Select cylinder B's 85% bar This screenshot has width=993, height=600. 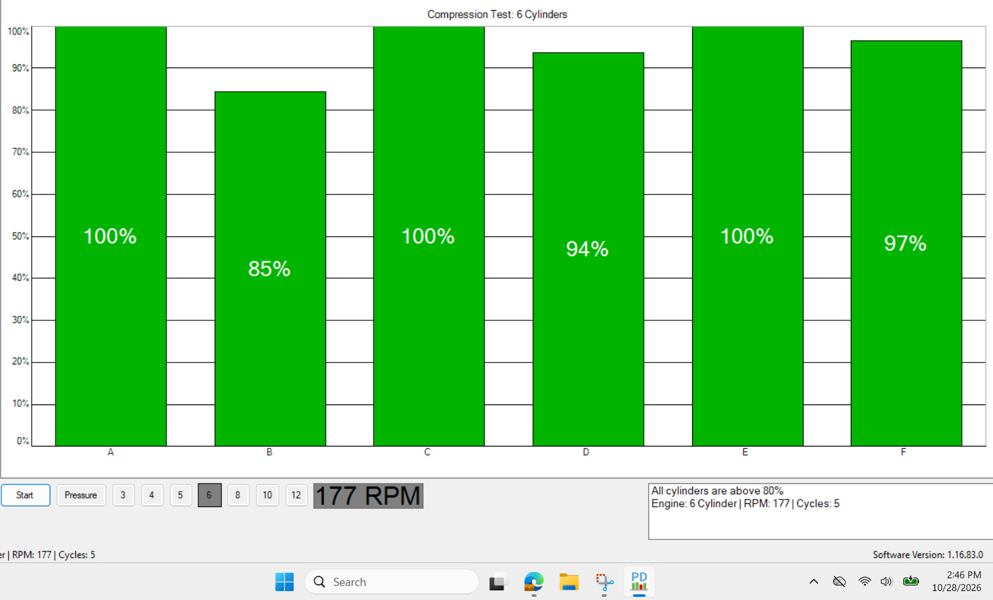point(270,269)
